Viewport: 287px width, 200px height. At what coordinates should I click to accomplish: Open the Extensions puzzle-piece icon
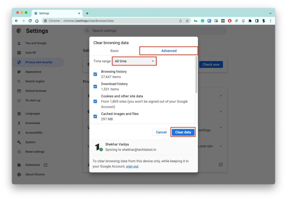point(250,21)
